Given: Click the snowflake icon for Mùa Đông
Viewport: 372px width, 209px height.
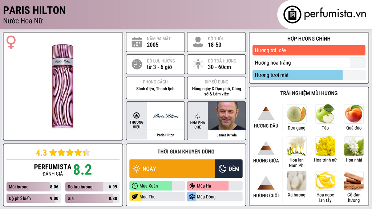Looking at the screenshot, I should point(192,197).
